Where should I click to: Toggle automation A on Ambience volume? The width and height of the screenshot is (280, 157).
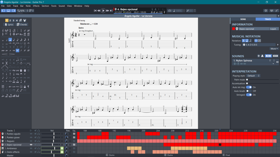click(62, 148)
